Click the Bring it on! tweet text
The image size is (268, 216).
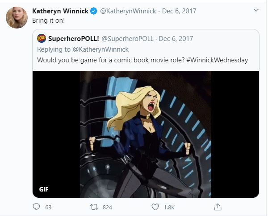click(x=49, y=21)
